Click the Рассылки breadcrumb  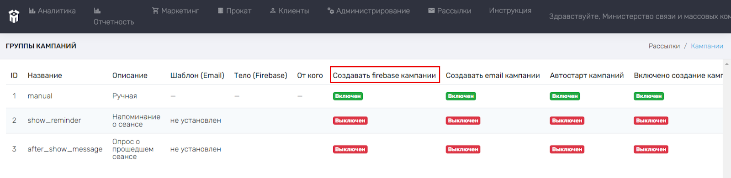tap(664, 46)
